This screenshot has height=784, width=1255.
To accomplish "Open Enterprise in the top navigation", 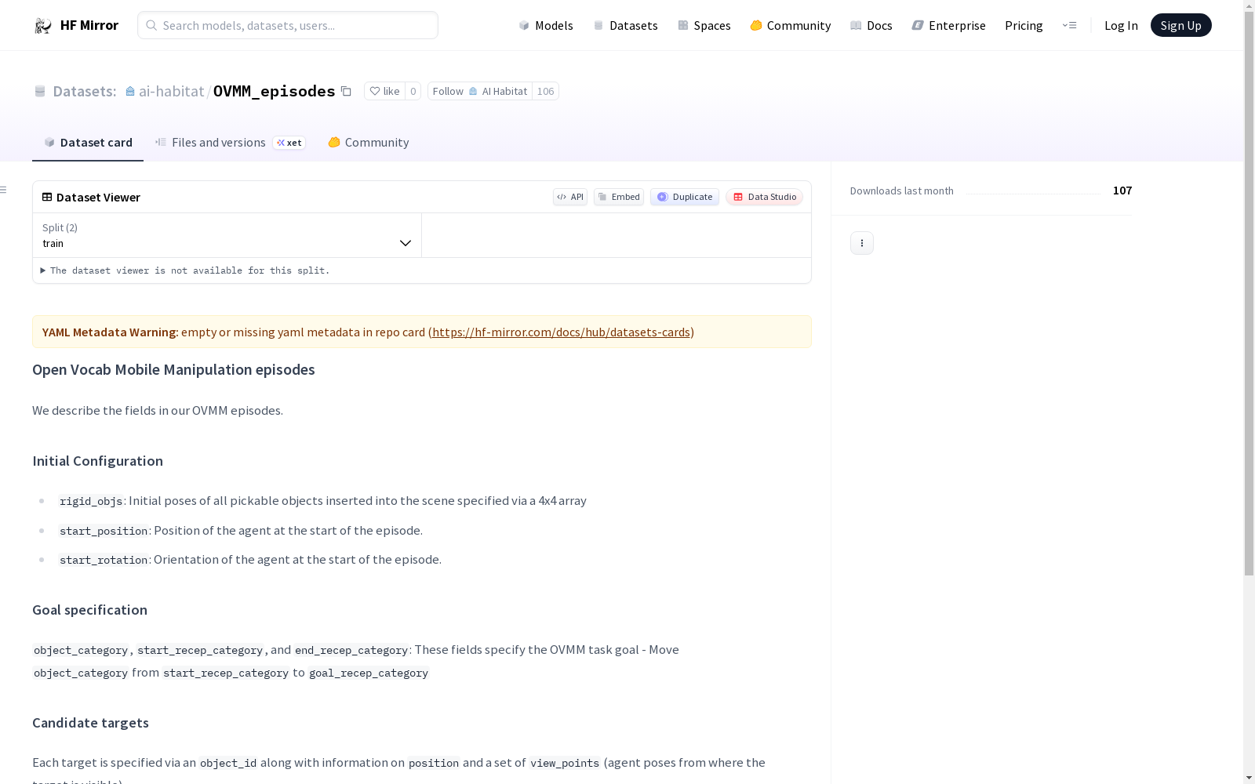I will (x=949, y=25).
